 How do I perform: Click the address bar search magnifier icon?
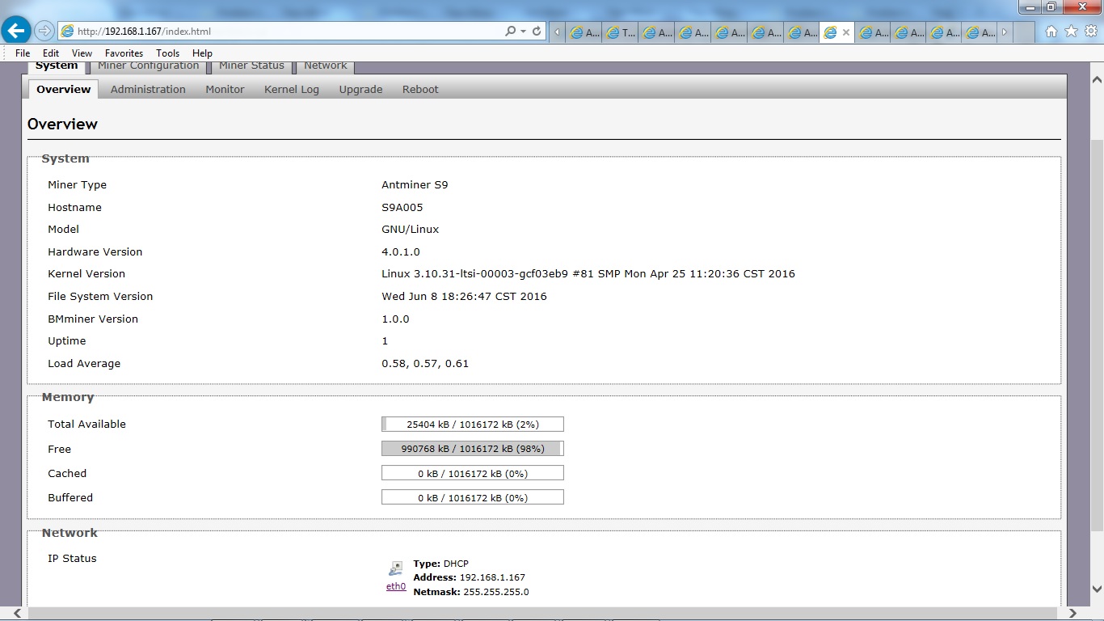[x=510, y=31]
